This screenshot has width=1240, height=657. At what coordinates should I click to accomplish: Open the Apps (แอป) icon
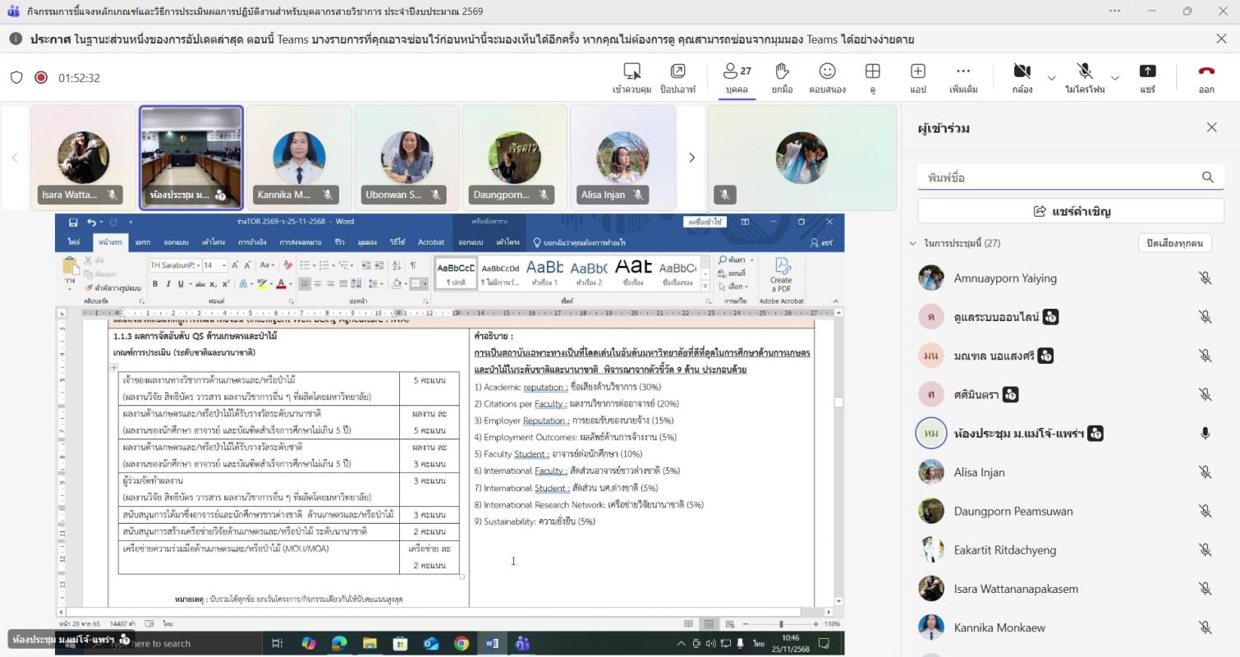point(917,77)
